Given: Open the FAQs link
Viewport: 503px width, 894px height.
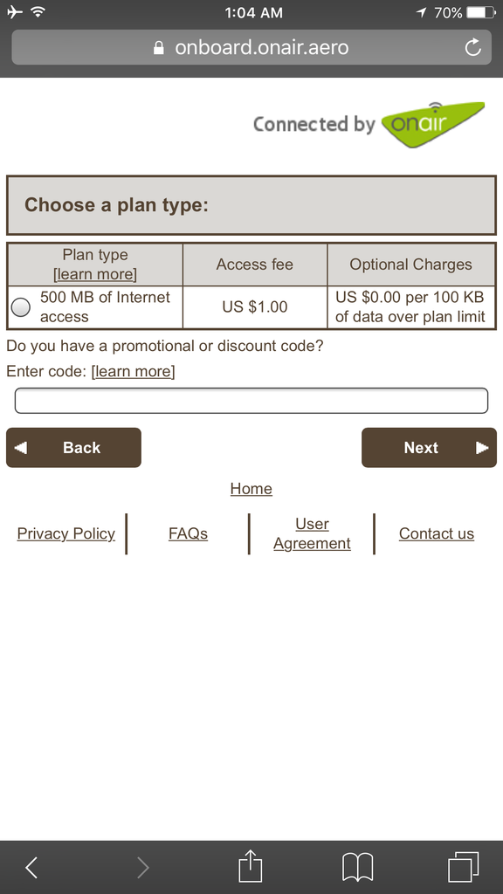Looking at the screenshot, I should pos(188,533).
